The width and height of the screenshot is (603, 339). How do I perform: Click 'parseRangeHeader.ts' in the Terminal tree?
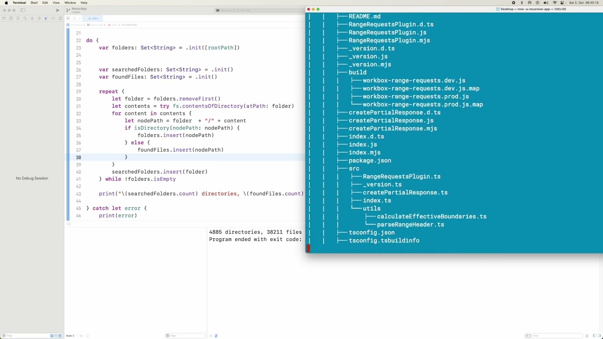click(410, 225)
